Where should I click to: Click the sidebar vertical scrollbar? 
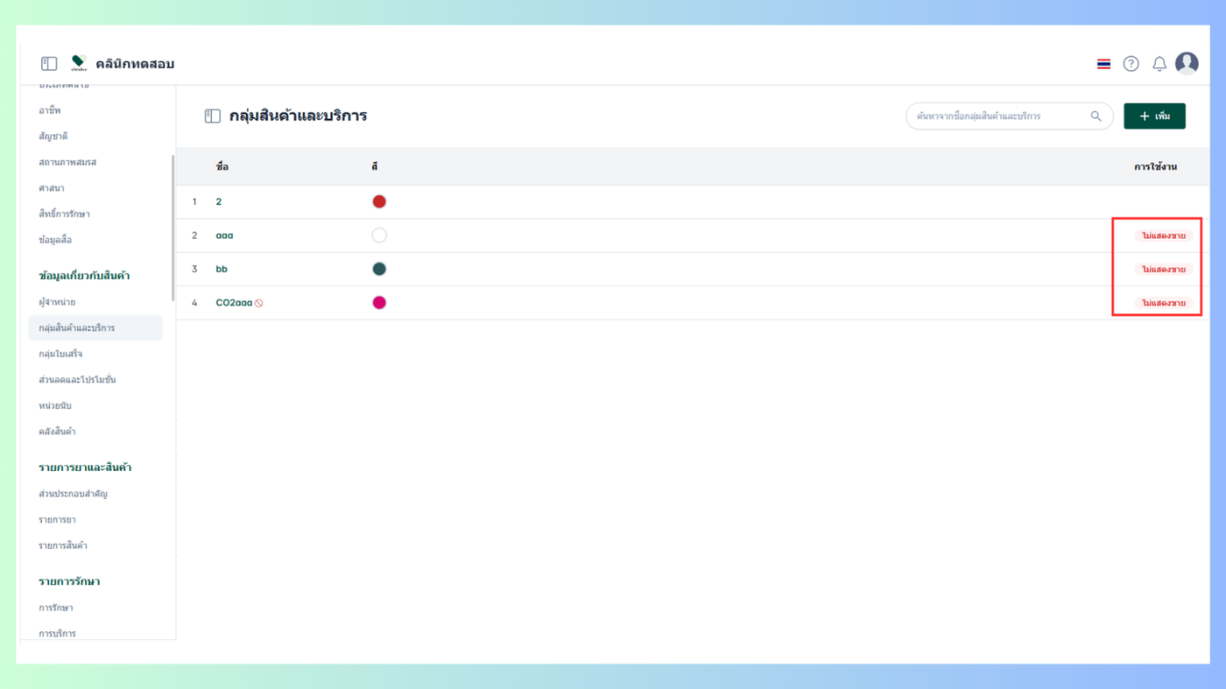[x=173, y=228]
